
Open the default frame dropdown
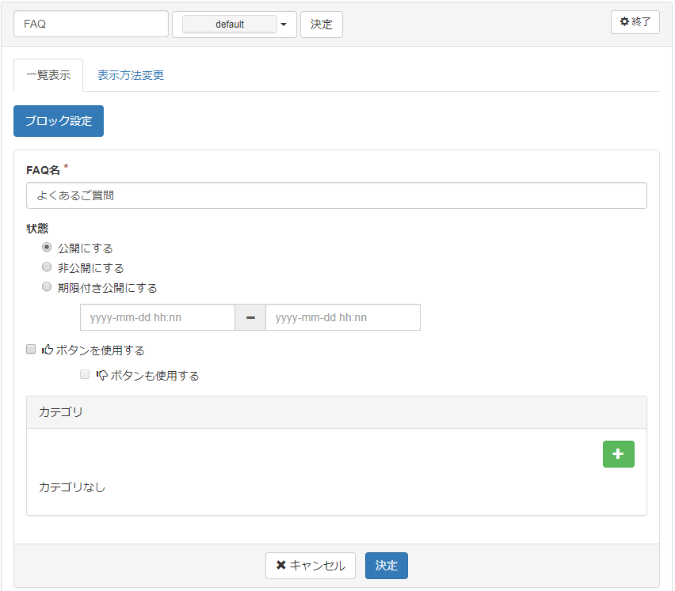230,25
